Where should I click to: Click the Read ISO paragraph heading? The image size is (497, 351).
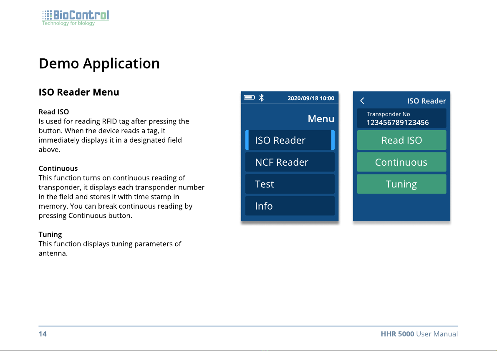tap(54, 111)
